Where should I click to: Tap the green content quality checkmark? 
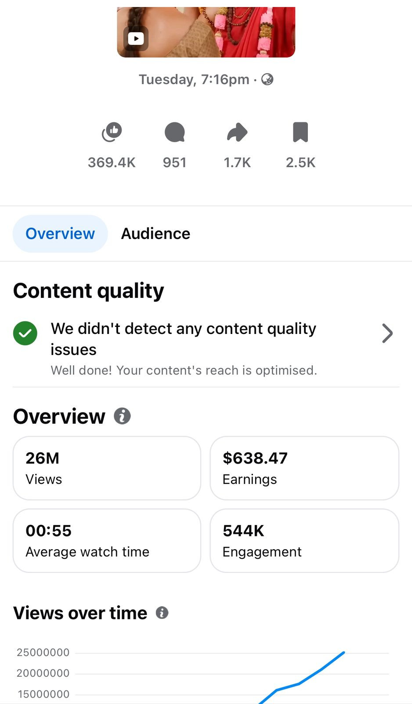pos(25,333)
